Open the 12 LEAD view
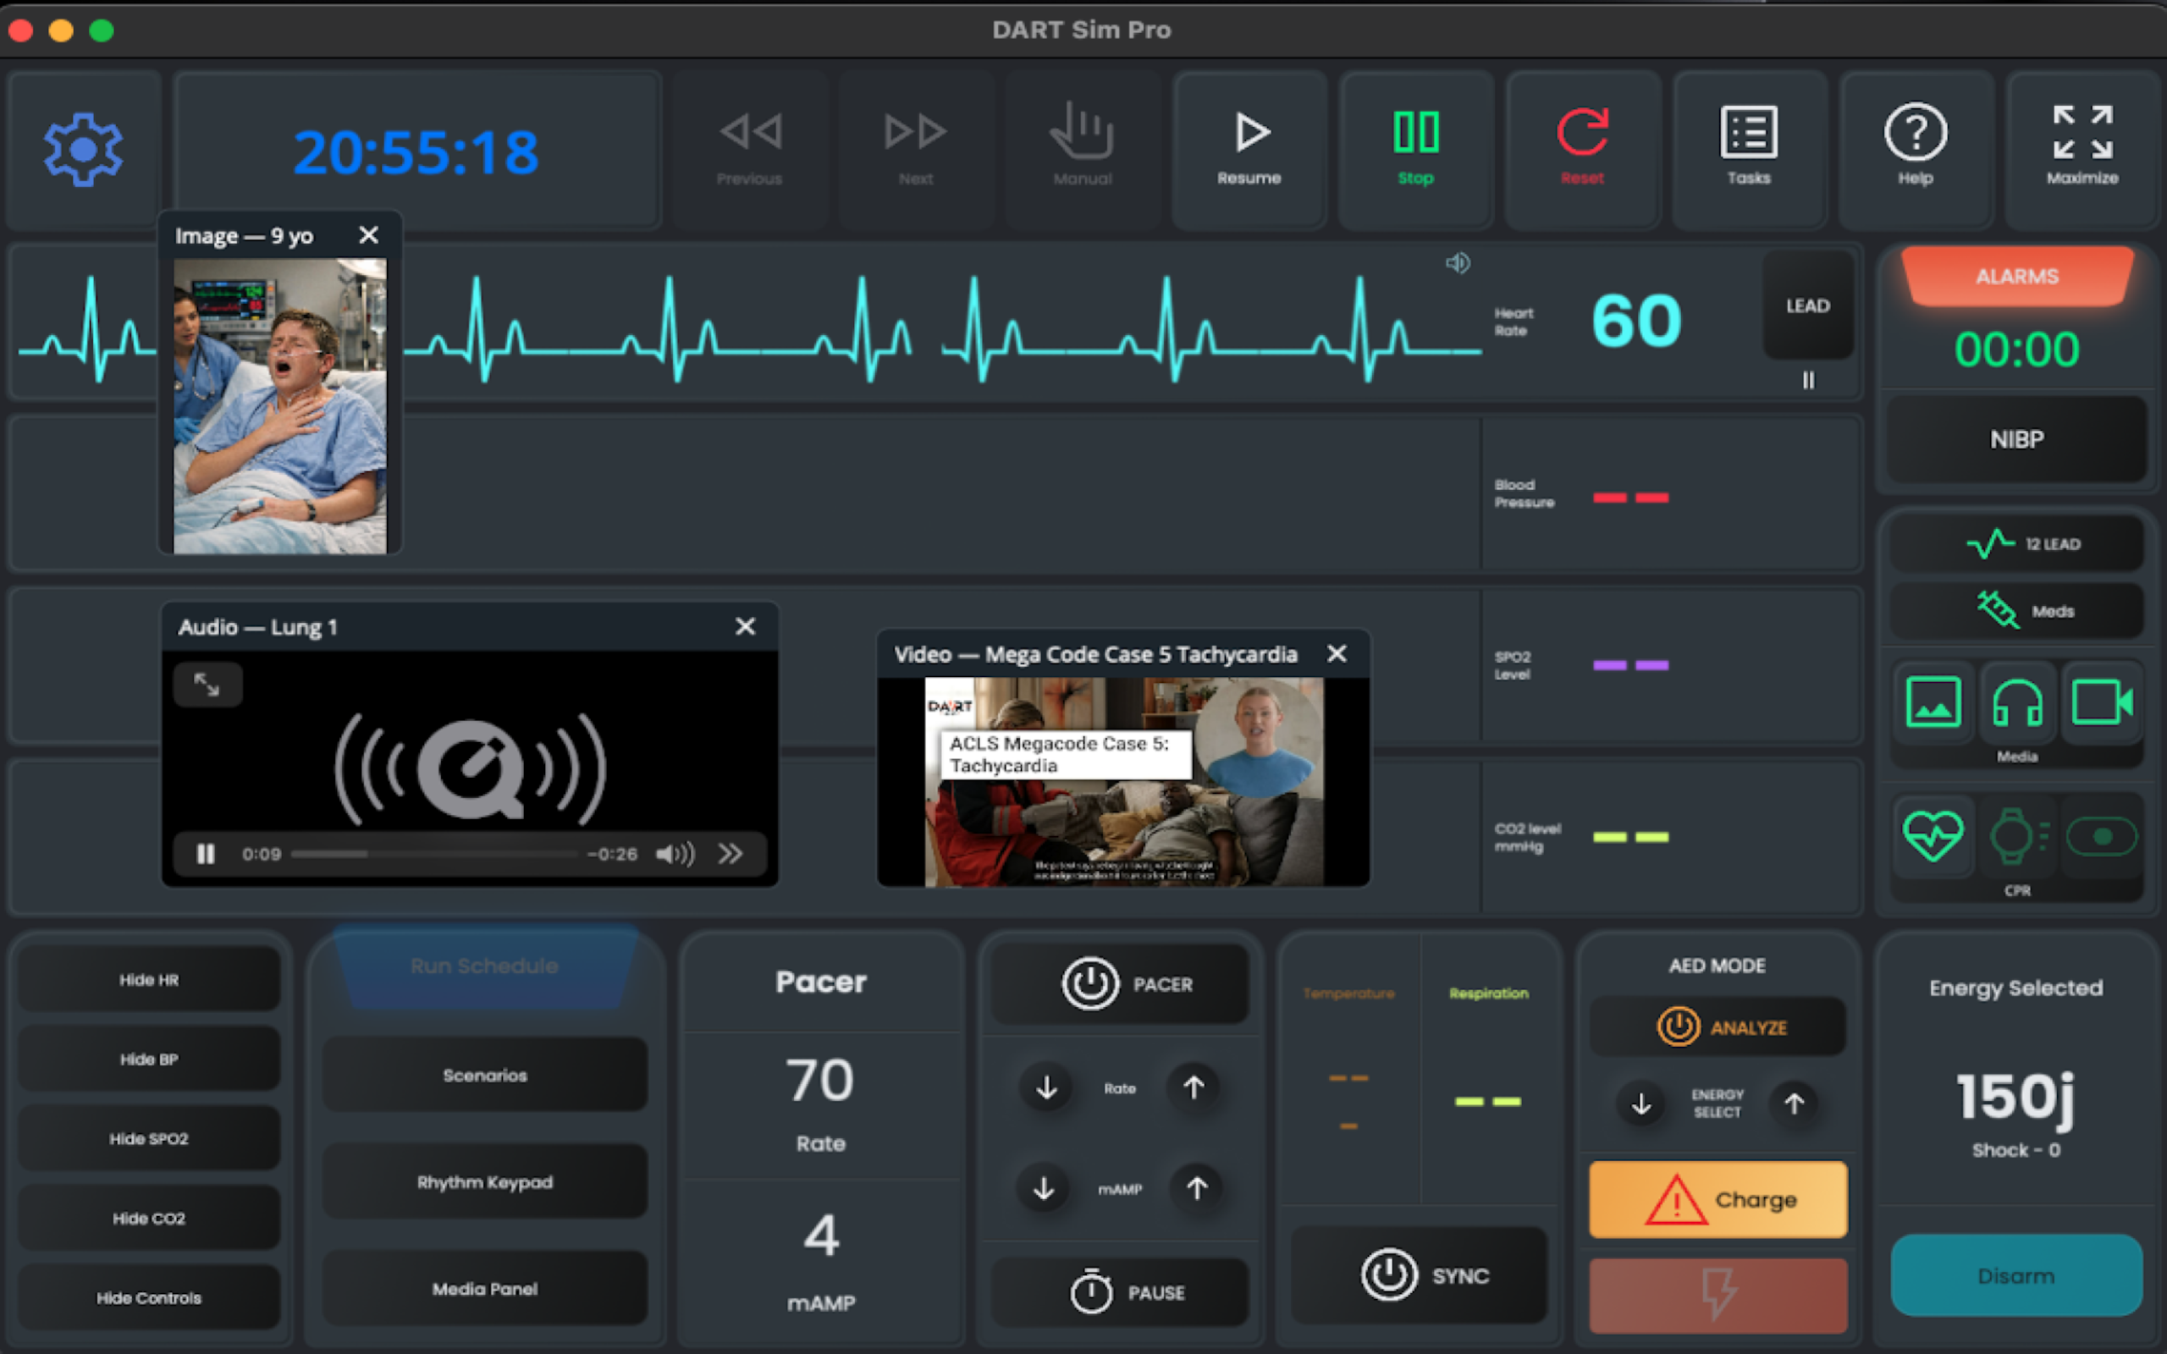 2016,543
